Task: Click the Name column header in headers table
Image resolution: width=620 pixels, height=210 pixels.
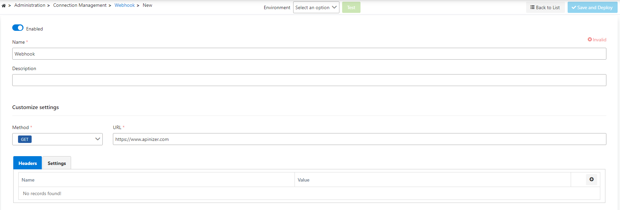Action: coord(28,180)
